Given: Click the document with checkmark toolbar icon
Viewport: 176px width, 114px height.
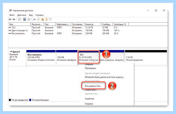Looking at the screenshot, I should click(x=38, y=19).
